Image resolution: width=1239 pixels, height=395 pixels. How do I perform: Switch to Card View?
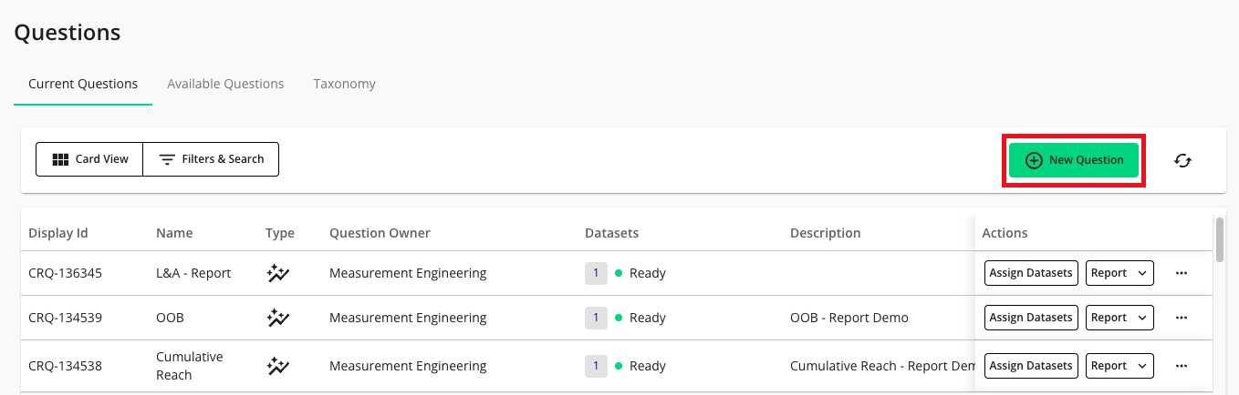pyautogui.click(x=89, y=159)
